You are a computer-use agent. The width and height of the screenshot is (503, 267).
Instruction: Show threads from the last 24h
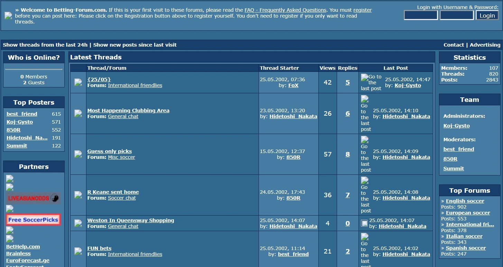pyautogui.click(x=45, y=45)
